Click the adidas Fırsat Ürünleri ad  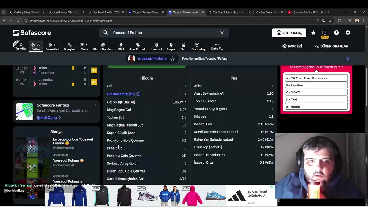click(x=252, y=195)
